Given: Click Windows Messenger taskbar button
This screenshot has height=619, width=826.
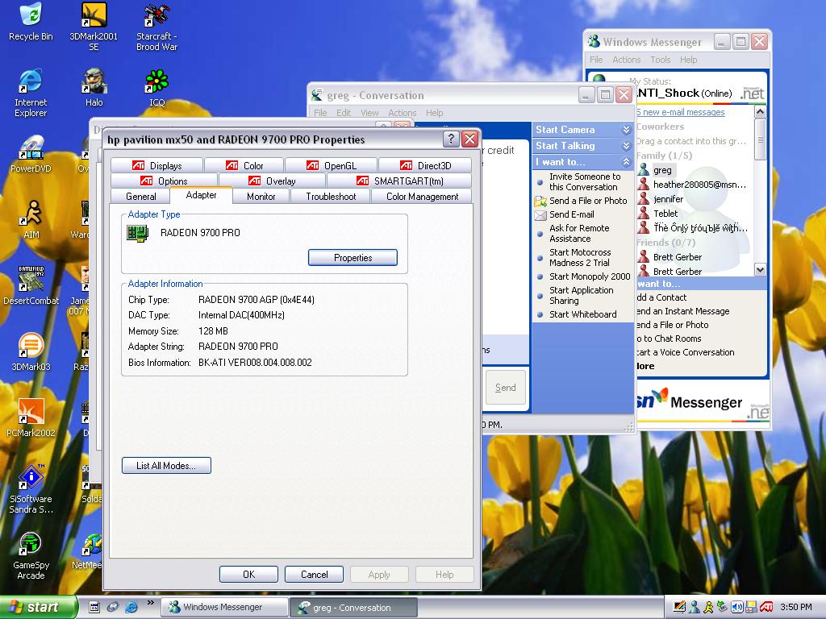Looking at the screenshot, I should 224,607.
